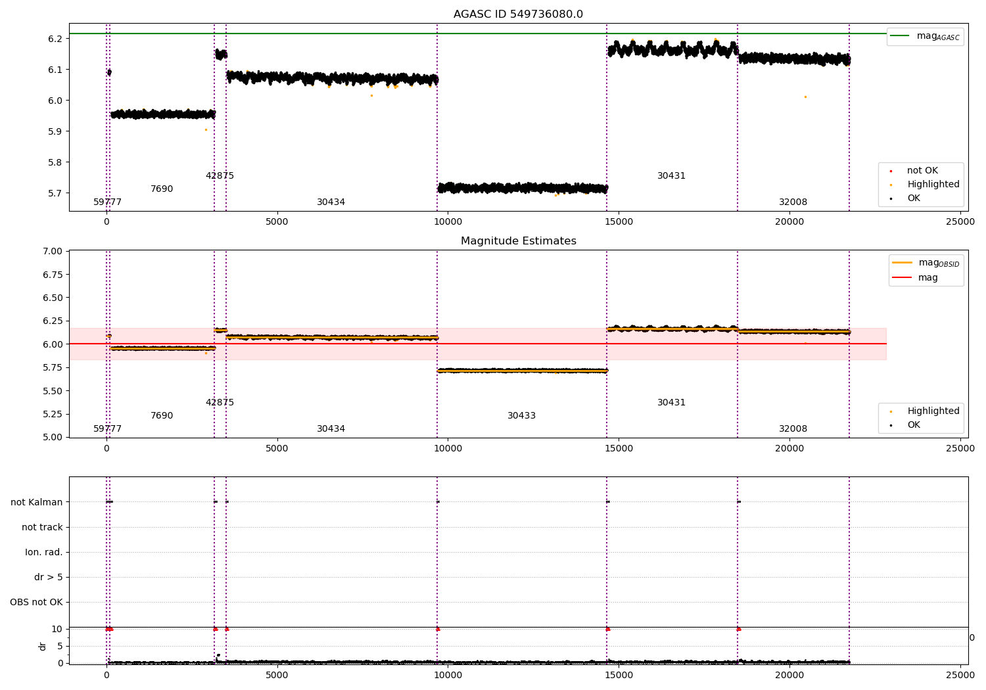Screen dimensions: 986x690
Task: Click the 7.00 y-axis tick label
Action: click(53, 251)
